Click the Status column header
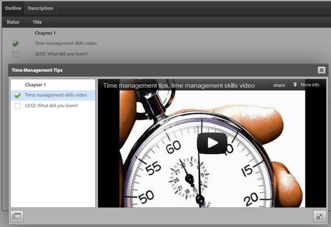This screenshot has width=331, height=227. pyautogui.click(x=13, y=22)
